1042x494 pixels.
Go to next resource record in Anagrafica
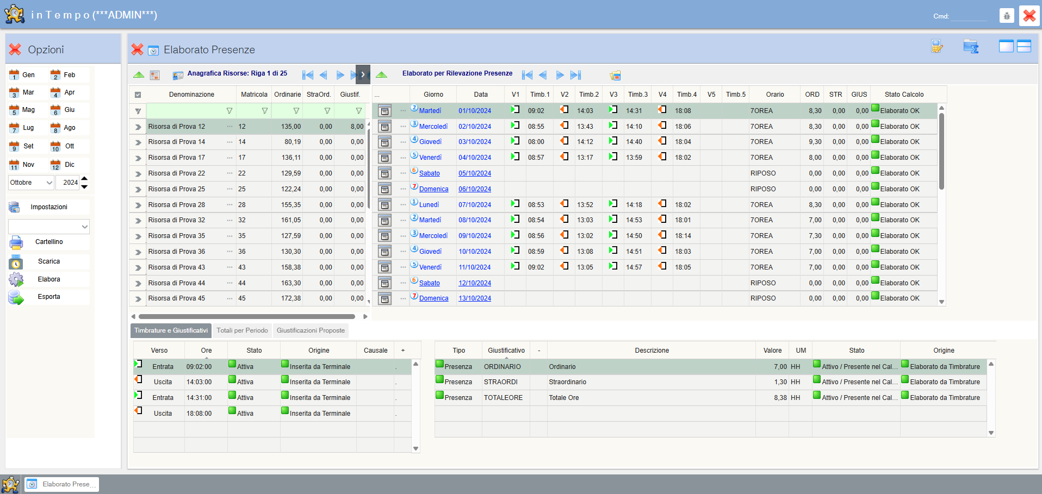point(340,75)
